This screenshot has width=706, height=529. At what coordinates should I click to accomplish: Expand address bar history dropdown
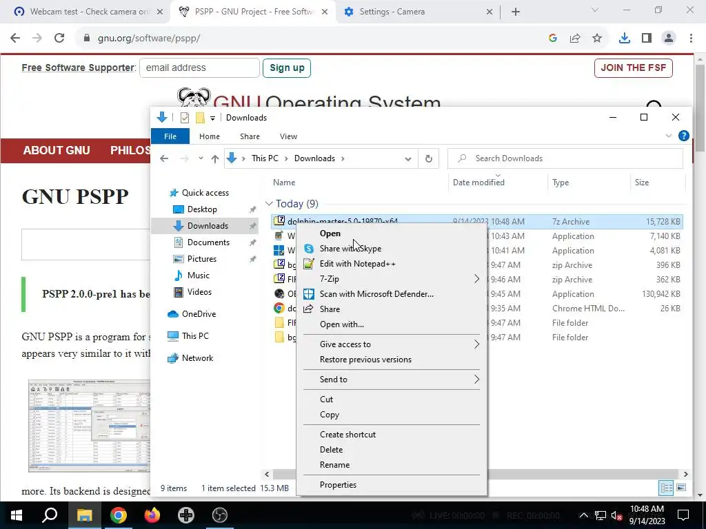click(x=408, y=159)
